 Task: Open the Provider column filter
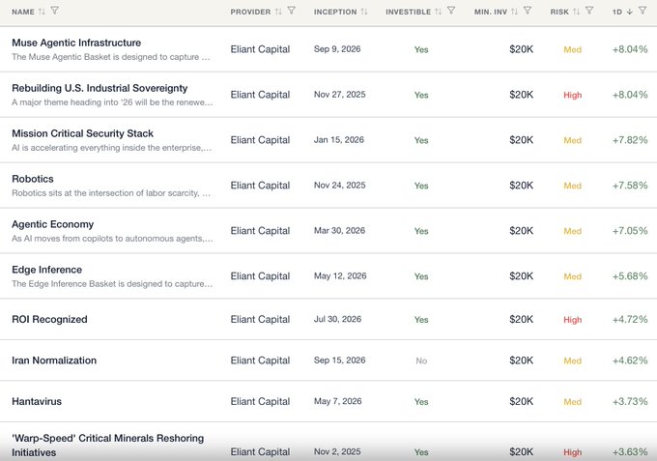tap(292, 11)
